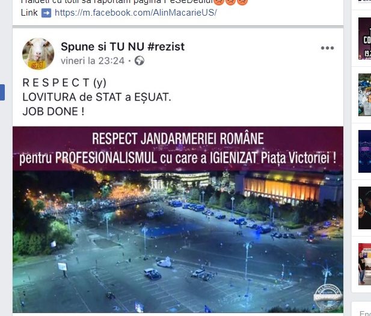Open the dark portrait sidebar thumbnail
Viewport: 371px width, 316px height.
pos(364,208)
